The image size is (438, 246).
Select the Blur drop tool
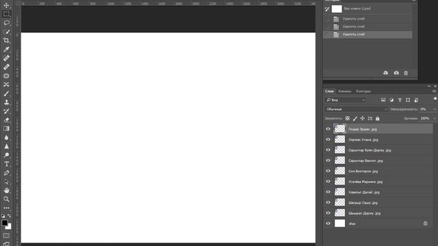pos(6,137)
